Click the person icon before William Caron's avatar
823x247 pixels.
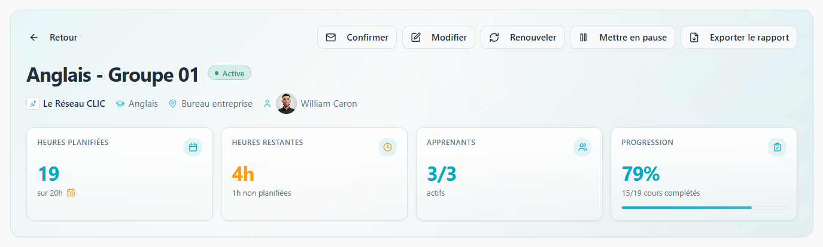(267, 104)
